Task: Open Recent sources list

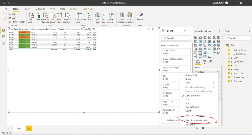Action: [67, 18]
